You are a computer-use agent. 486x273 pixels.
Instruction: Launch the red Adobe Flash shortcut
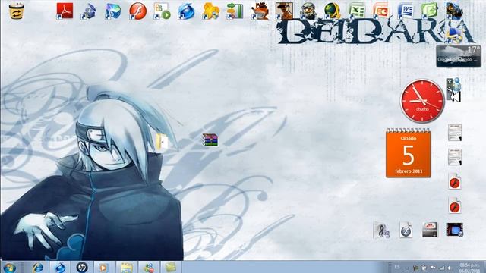click(137, 11)
